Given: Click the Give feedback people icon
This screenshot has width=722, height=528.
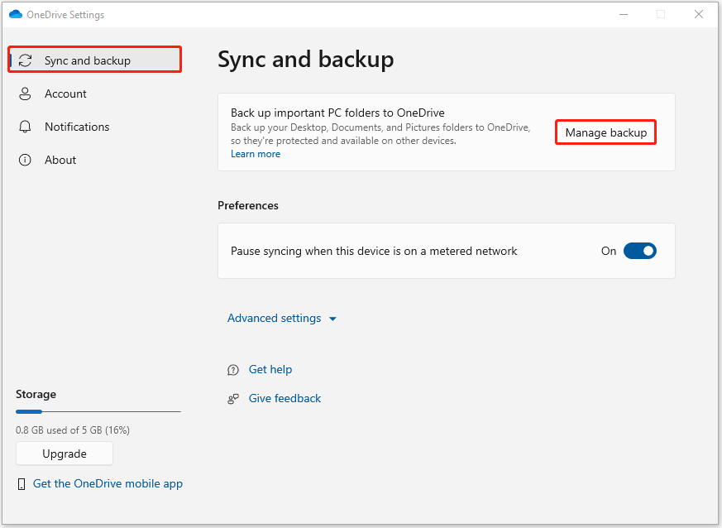Looking at the screenshot, I should tap(233, 399).
